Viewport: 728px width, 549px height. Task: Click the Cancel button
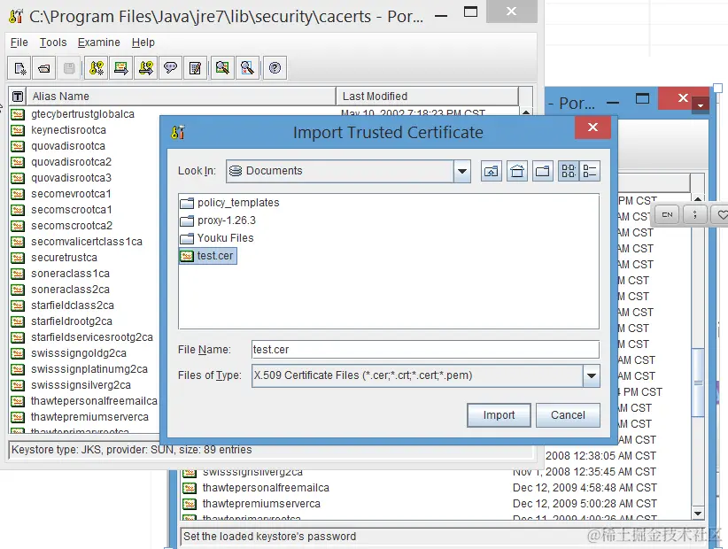point(568,415)
